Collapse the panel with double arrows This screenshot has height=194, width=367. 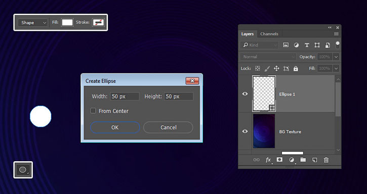(x=330, y=28)
